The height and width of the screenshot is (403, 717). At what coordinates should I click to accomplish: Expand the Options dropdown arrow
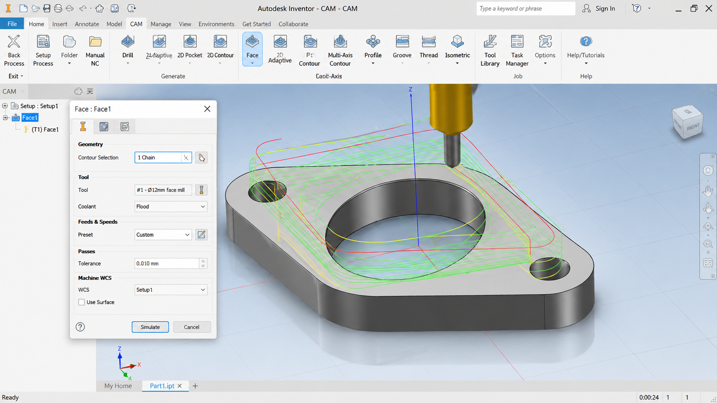coord(545,63)
